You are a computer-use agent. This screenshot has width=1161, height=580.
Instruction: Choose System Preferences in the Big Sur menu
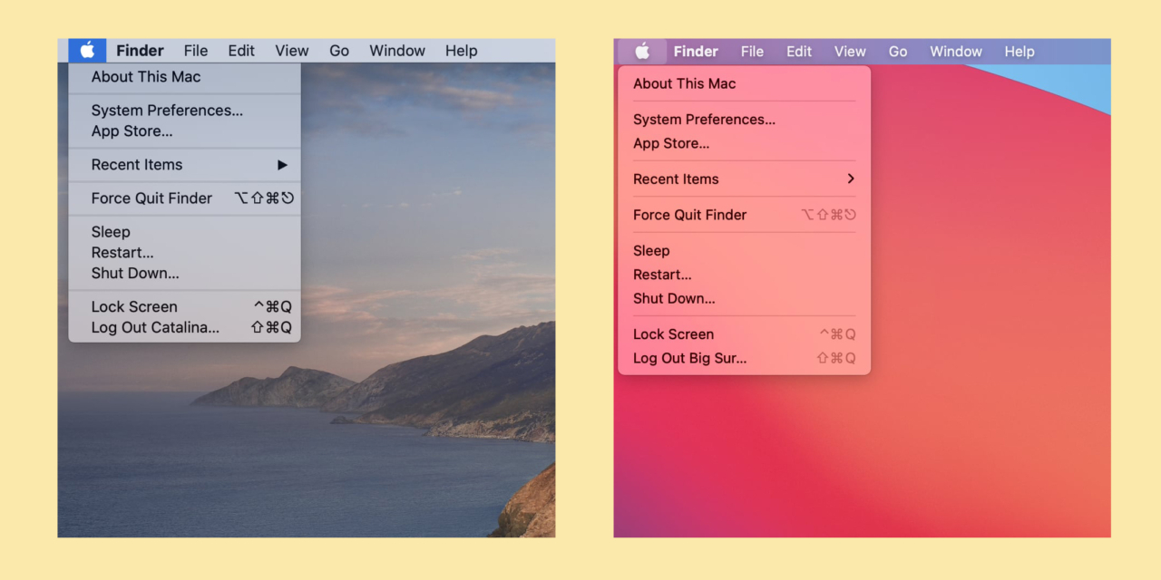[x=704, y=120]
